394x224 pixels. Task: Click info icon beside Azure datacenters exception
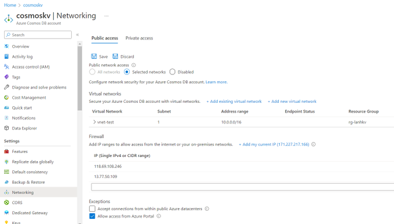click(207, 209)
